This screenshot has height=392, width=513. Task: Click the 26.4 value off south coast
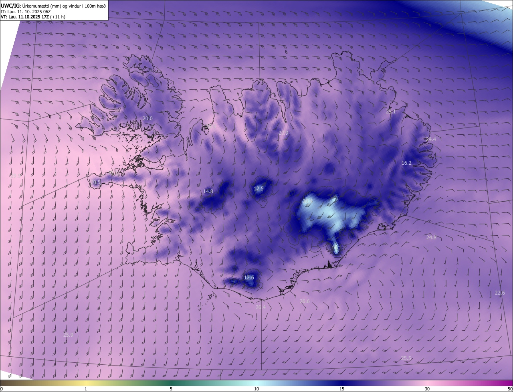tap(261, 307)
